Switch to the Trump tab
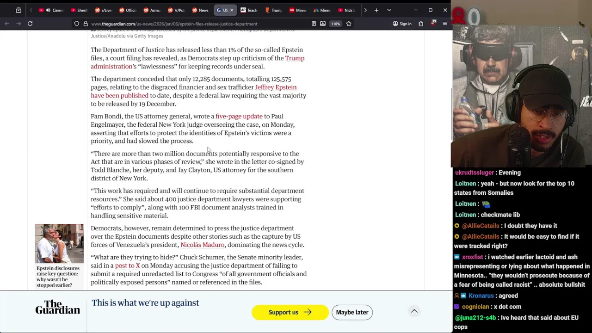Viewport: 592px width, 333px height. point(273,10)
